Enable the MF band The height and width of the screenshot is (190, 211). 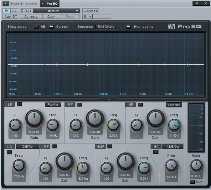coord(80,105)
